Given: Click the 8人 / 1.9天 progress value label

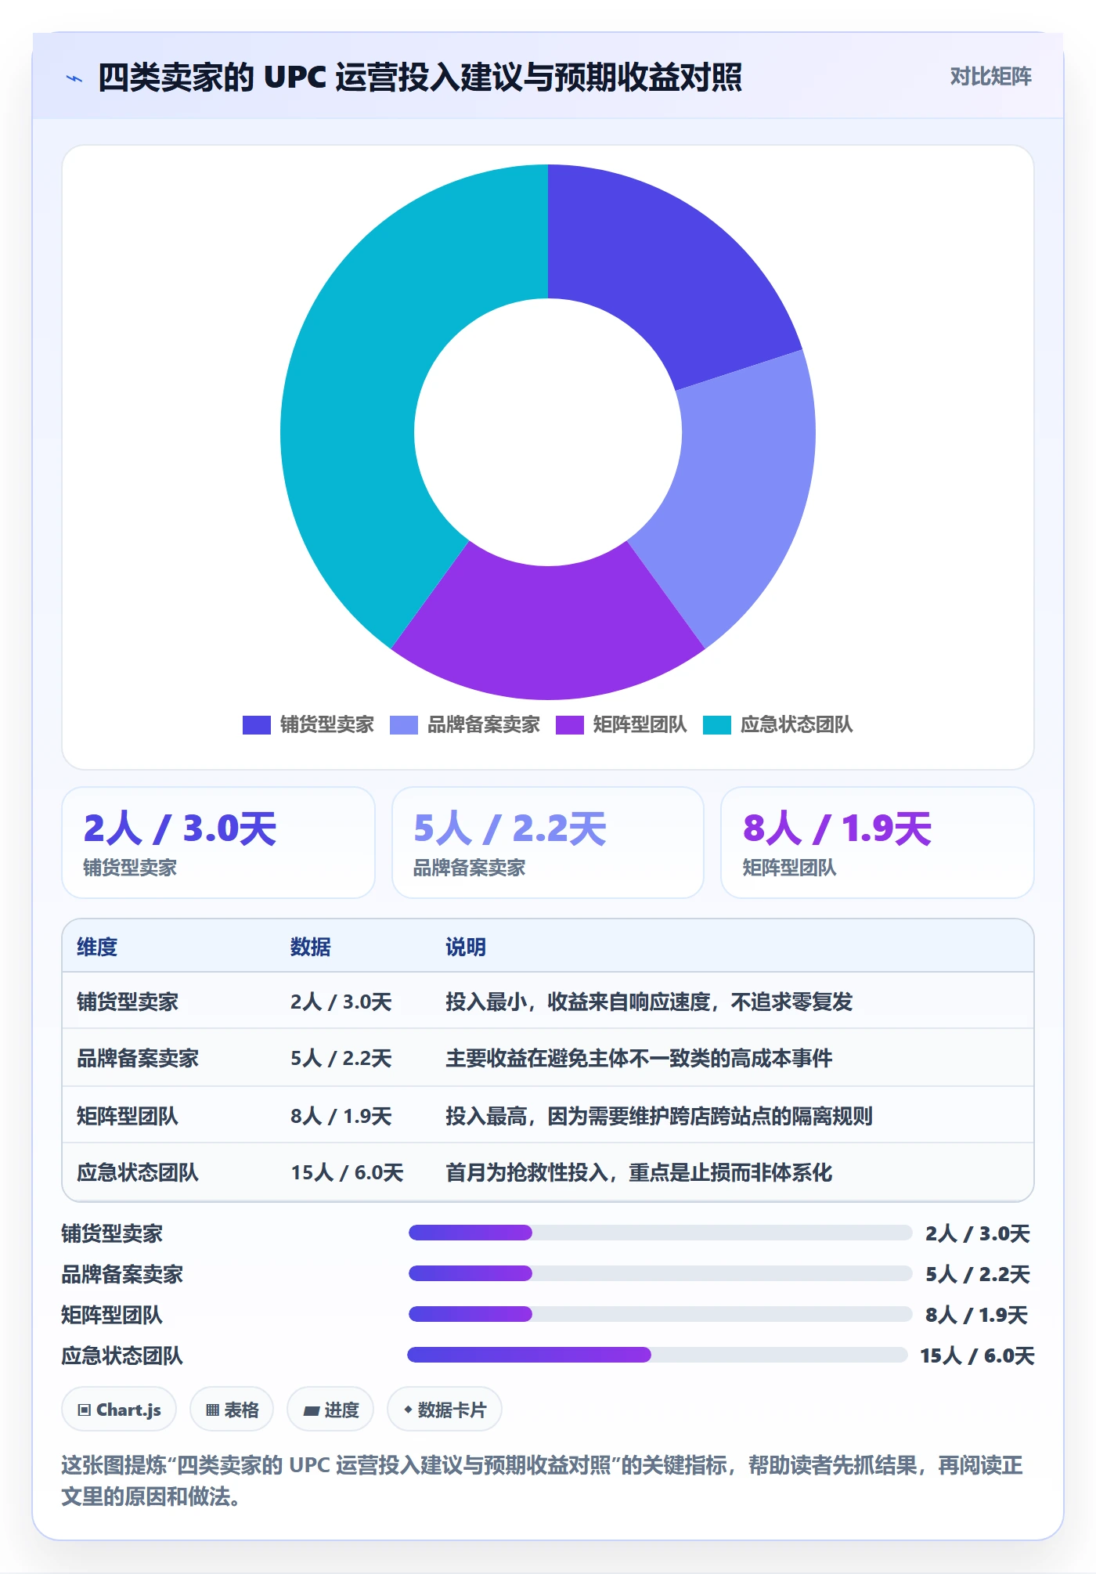Looking at the screenshot, I should pyautogui.click(x=976, y=1315).
